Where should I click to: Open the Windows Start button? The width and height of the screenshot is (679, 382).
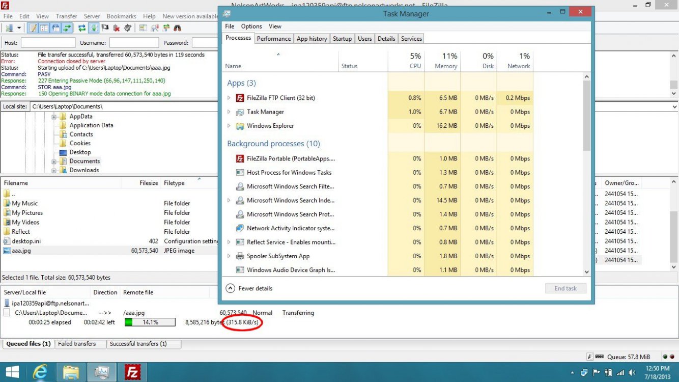click(12, 372)
